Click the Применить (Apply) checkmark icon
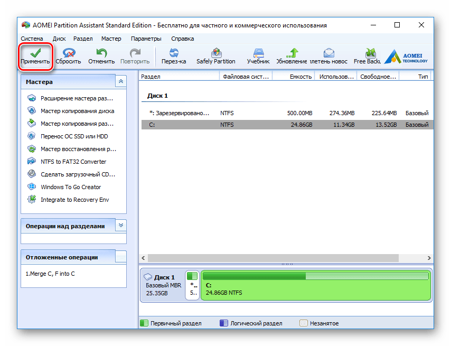 (x=36, y=53)
